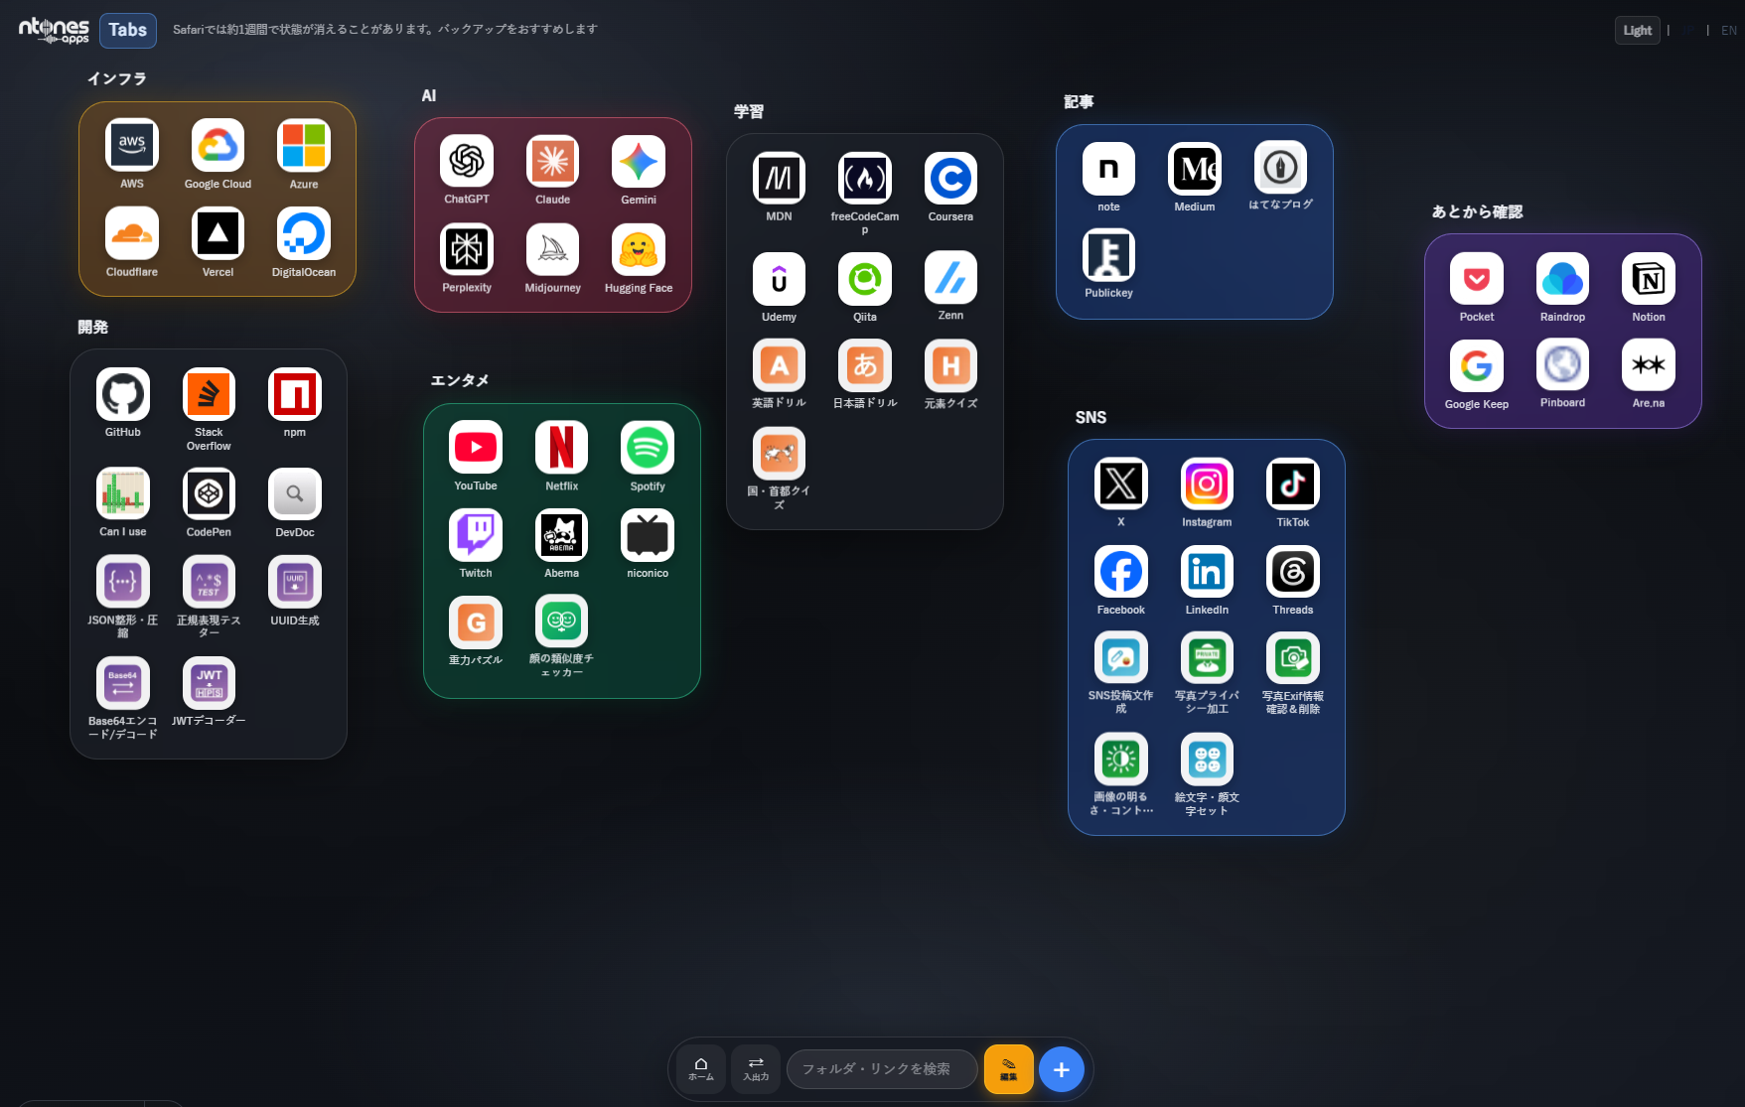Open the Hugging Face bookmark

pos(639,249)
